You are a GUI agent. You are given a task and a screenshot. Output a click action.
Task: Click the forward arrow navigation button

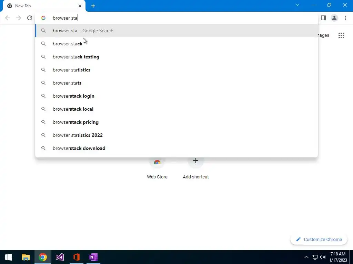(19, 18)
